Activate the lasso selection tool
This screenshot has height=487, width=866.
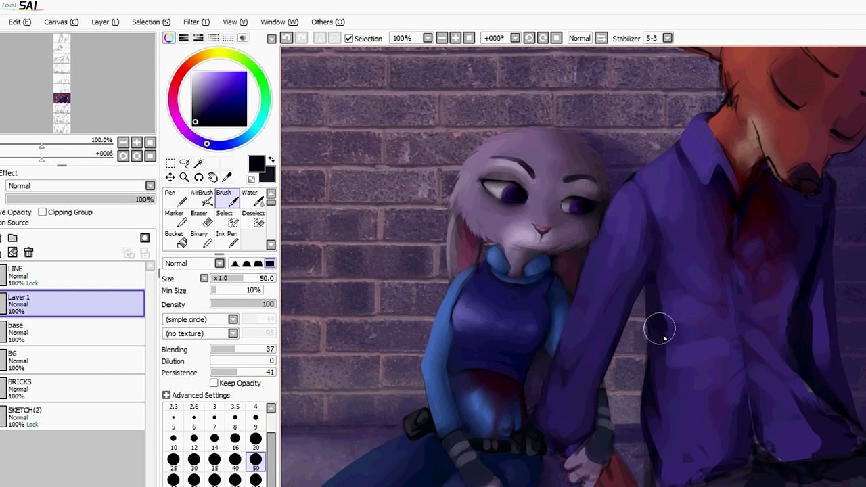(184, 163)
